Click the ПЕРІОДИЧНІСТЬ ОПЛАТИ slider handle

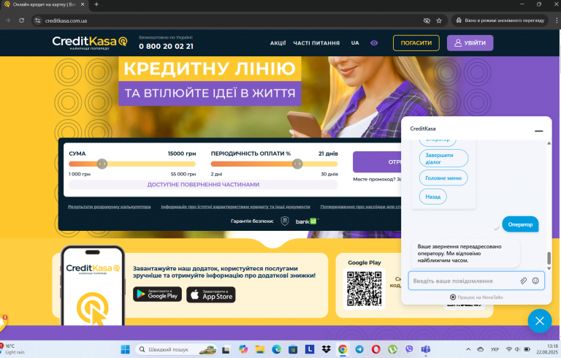click(297, 164)
